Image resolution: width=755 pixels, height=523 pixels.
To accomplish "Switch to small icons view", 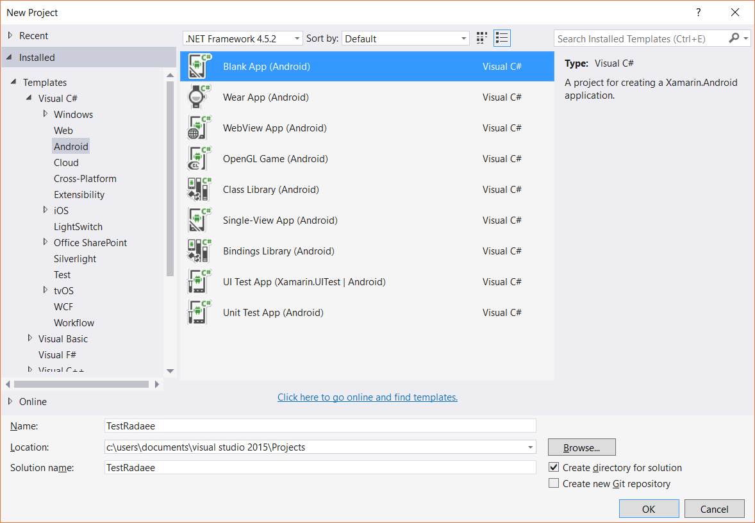I will [482, 38].
